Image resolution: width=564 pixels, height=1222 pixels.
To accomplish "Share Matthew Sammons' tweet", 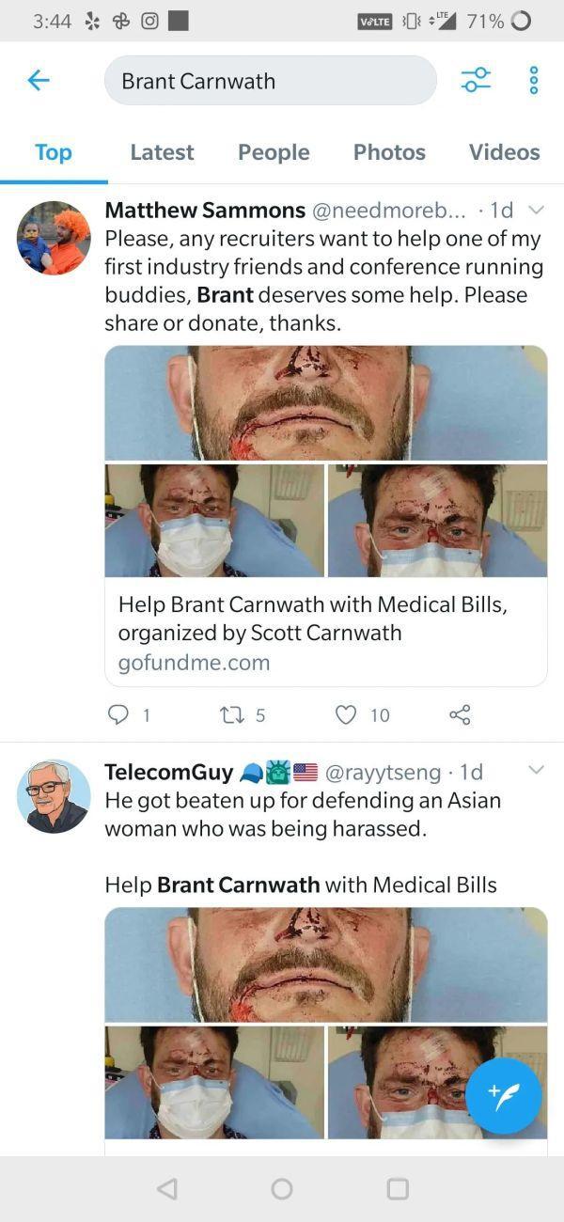I will point(460,715).
